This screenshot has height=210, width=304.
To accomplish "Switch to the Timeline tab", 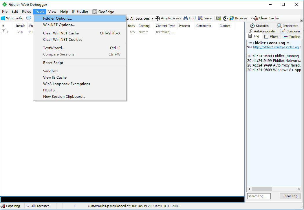I will point(291,36).
